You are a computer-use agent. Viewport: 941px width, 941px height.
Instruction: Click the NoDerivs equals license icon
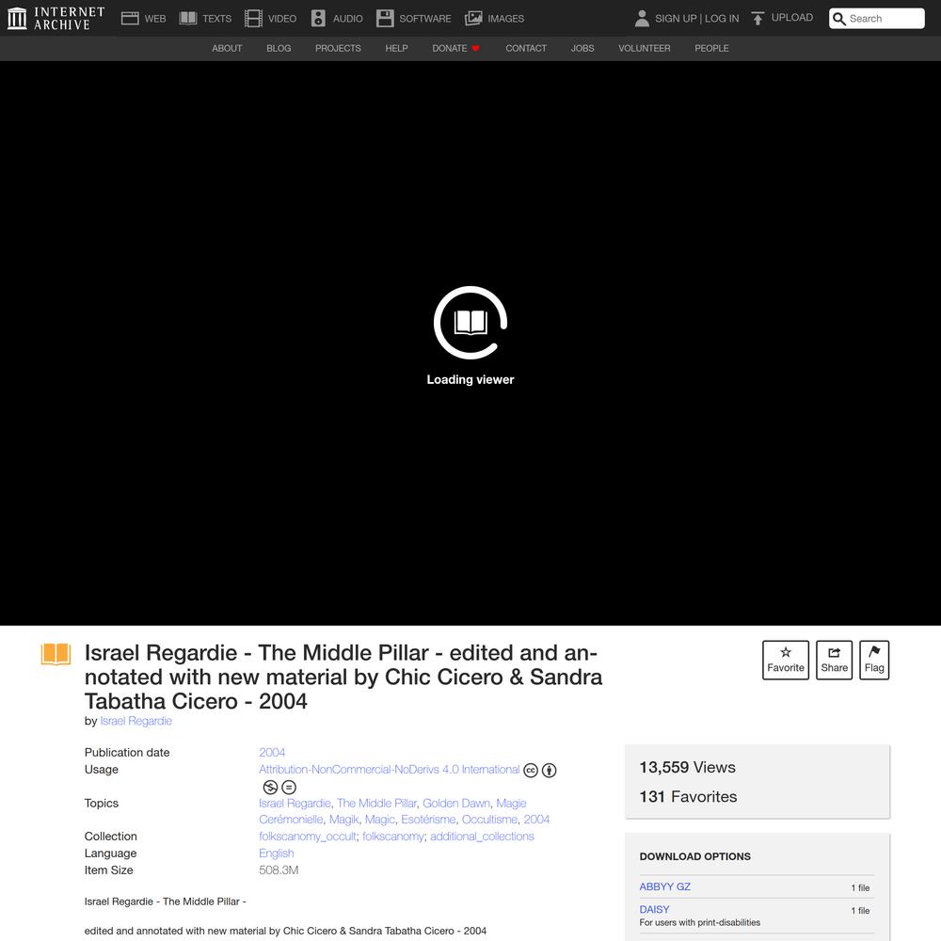[x=289, y=788]
